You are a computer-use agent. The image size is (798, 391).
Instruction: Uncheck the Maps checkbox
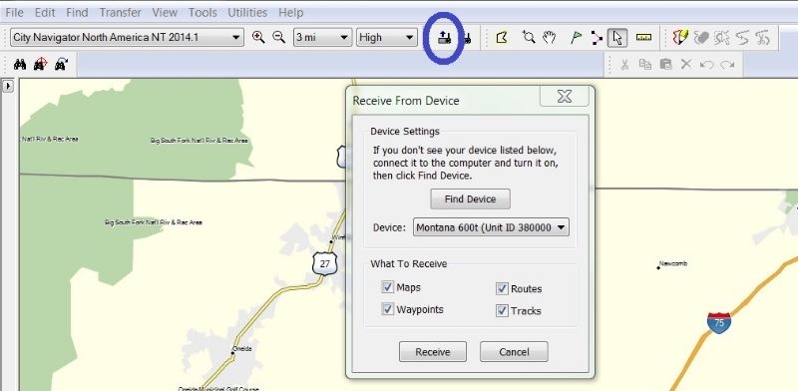[x=388, y=287]
